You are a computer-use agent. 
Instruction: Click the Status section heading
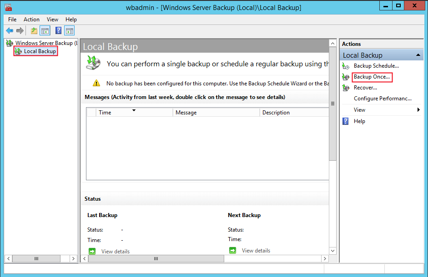(x=92, y=199)
